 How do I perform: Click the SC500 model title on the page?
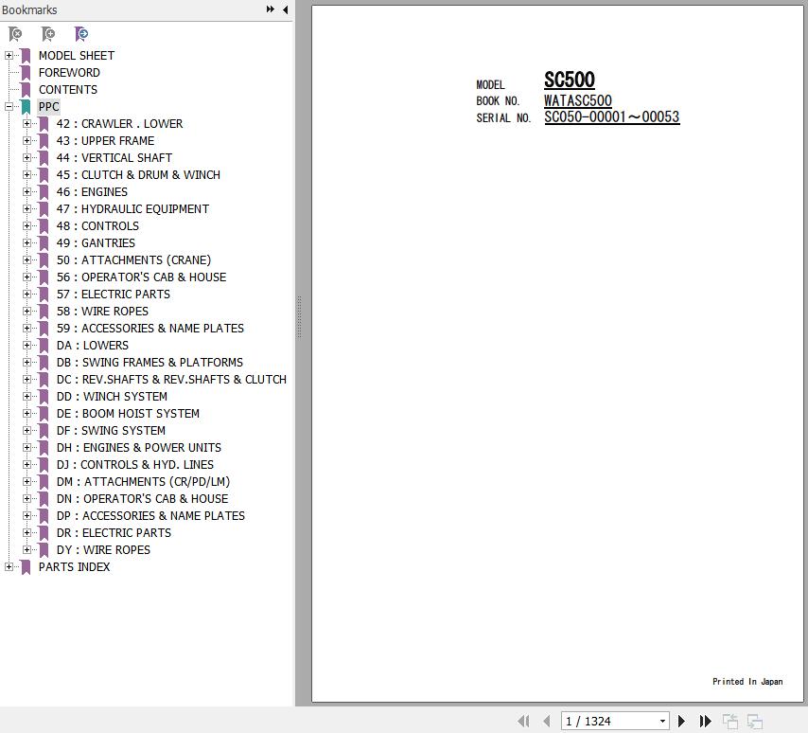pyautogui.click(x=570, y=80)
